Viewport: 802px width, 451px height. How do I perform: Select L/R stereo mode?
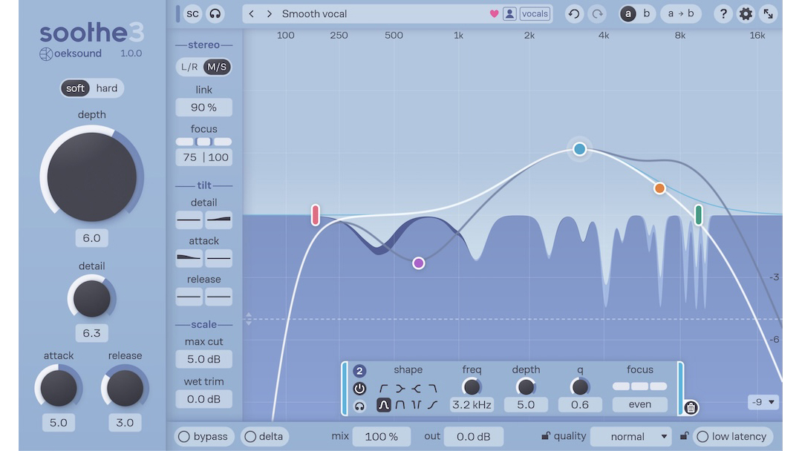[x=189, y=67]
